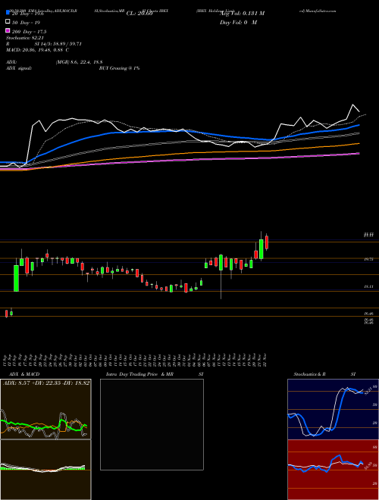The image size is (379, 500).
Task: Open the blue Stochastics chart panel
Action: pyautogui.click(x=333, y=409)
